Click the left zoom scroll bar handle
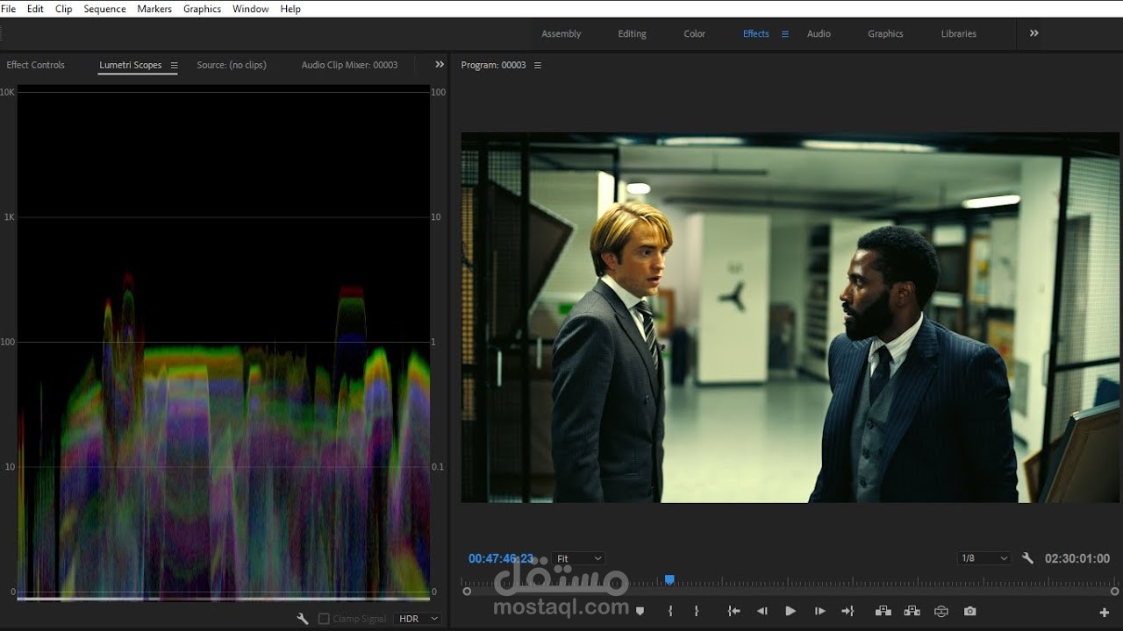The image size is (1123, 631). tap(467, 592)
